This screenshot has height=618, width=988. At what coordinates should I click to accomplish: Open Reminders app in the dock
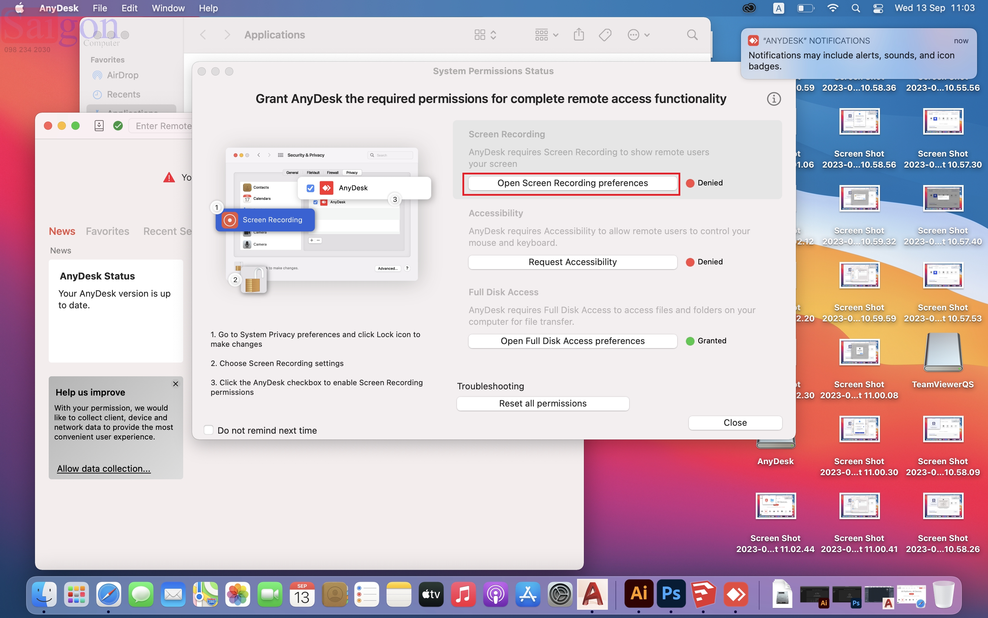coord(367,594)
